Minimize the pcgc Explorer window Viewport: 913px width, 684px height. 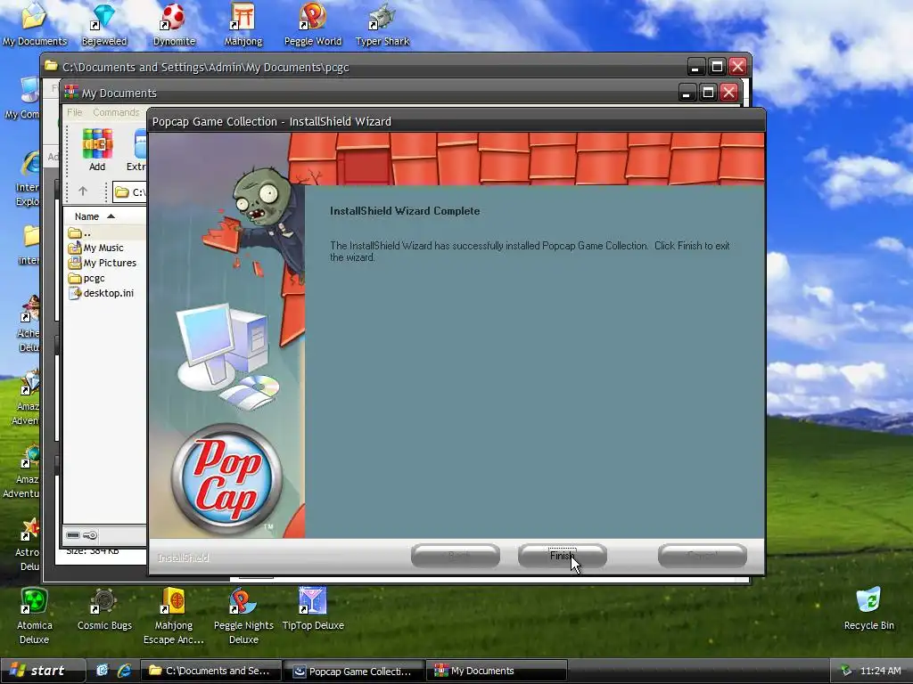(x=695, y=67)
